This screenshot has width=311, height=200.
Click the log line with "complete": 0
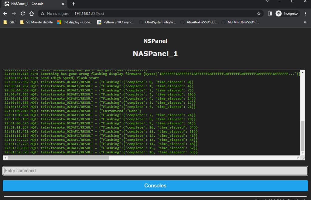click(99, 82)
